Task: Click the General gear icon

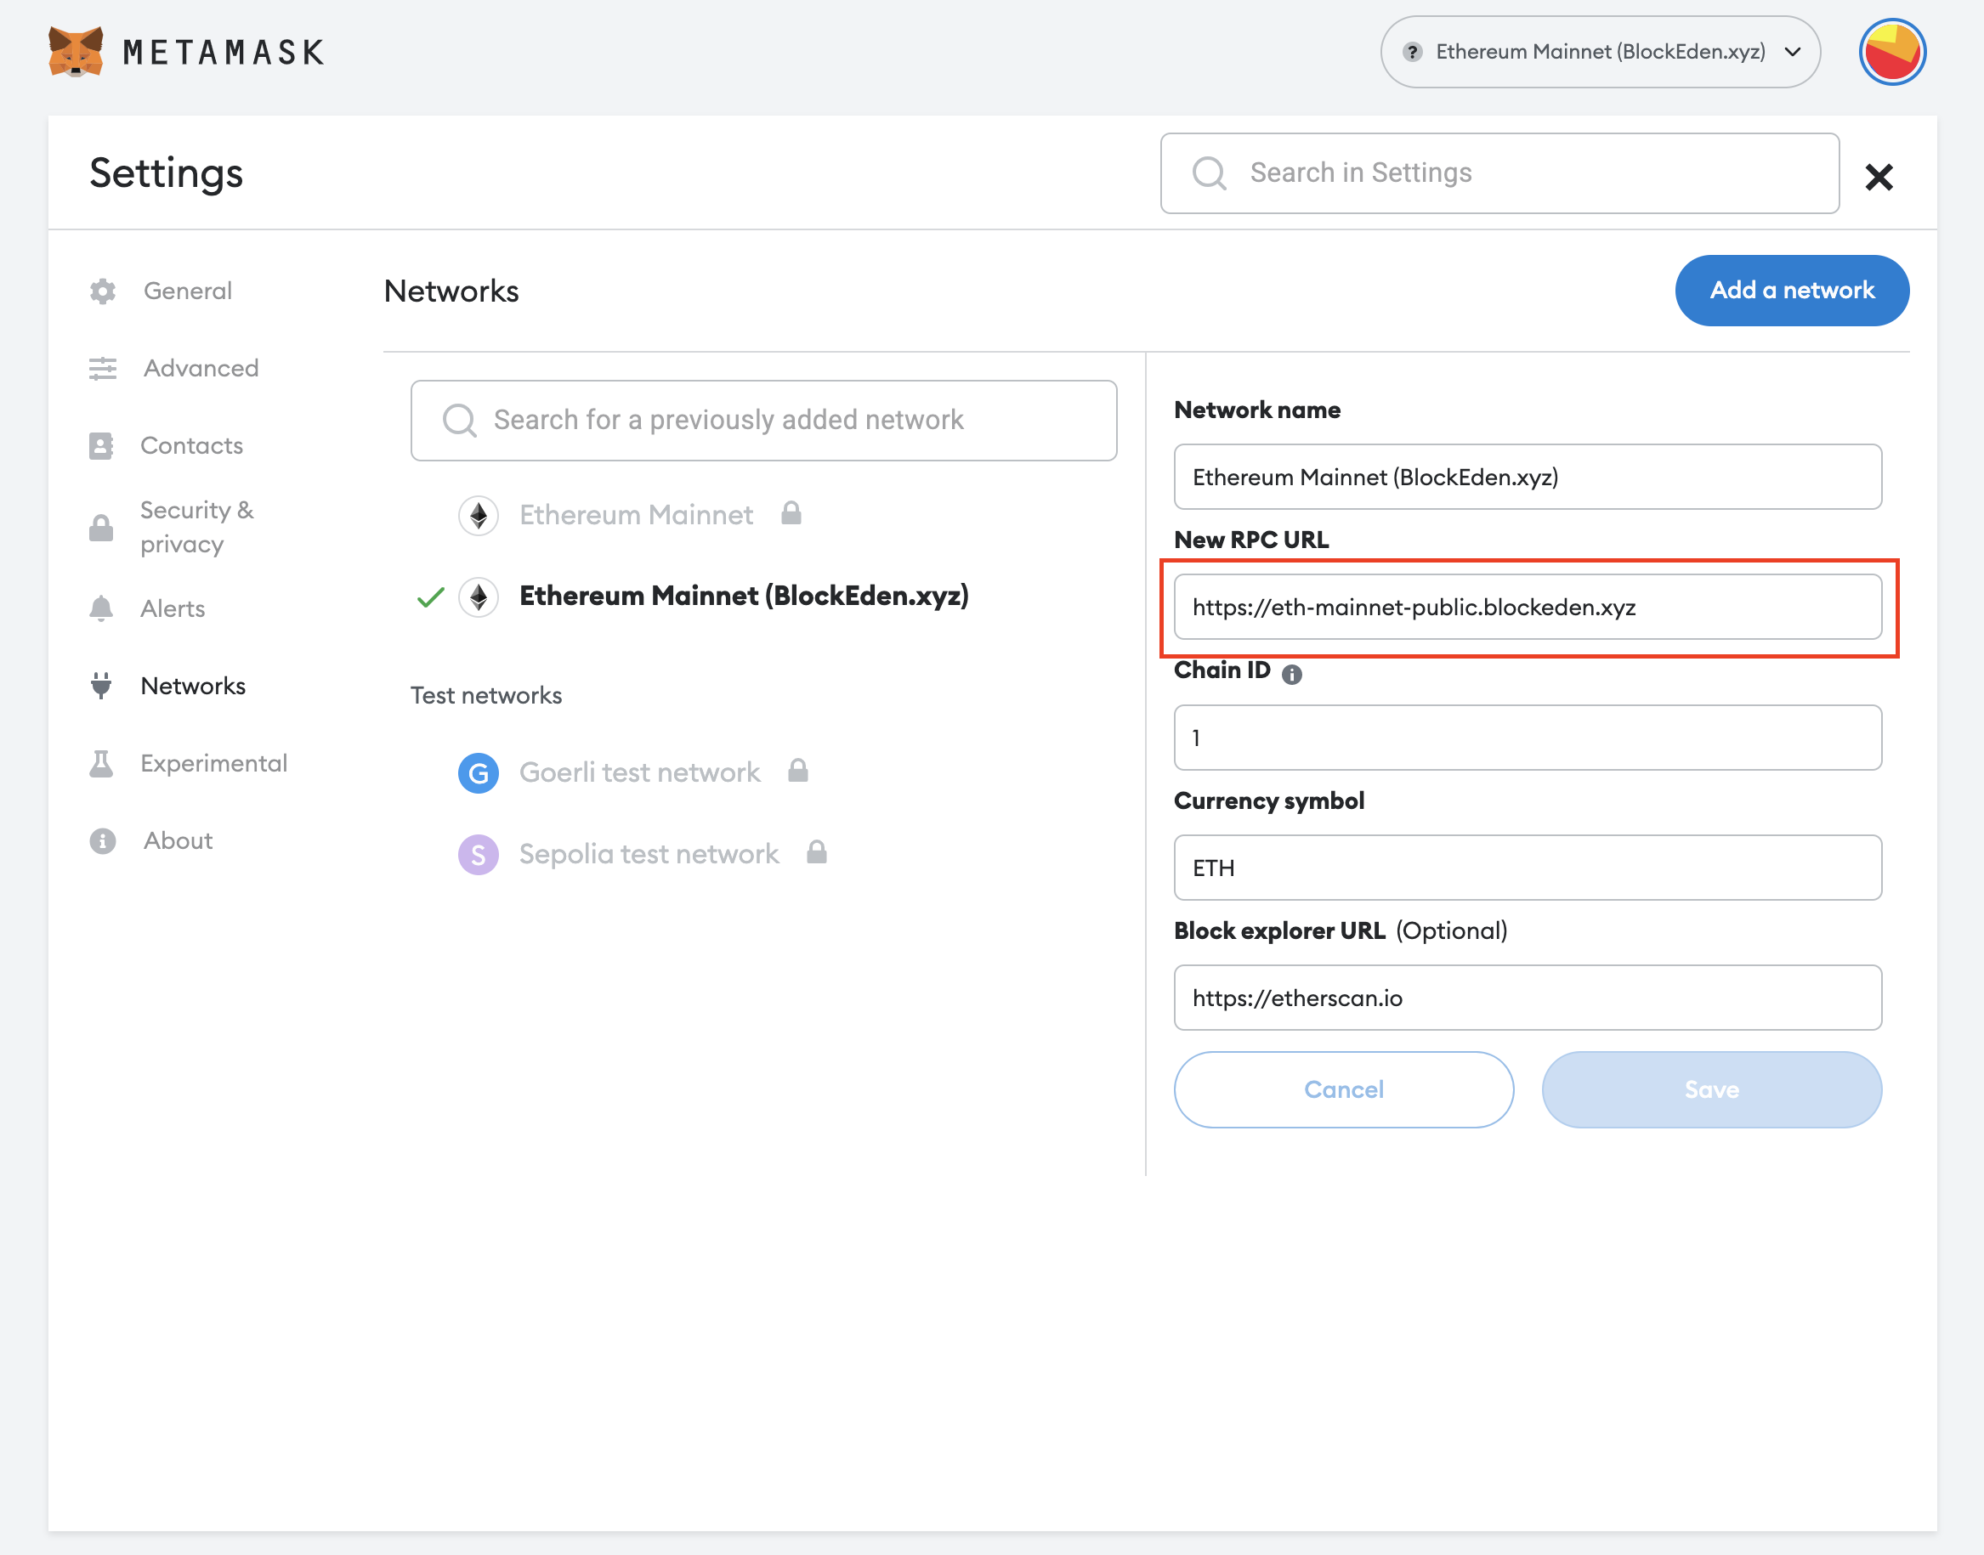Action: [x=103, y=291]
